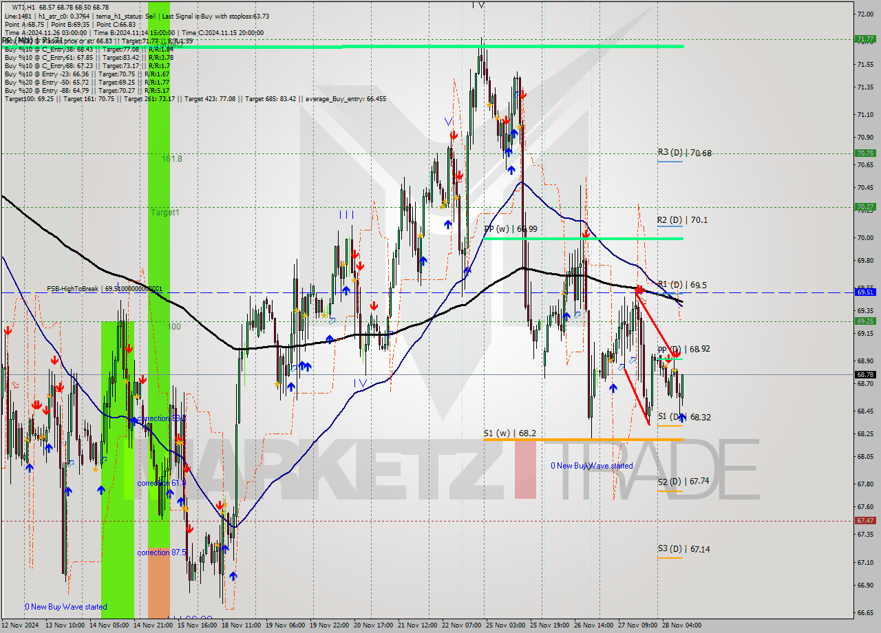Click the green 69.25 price tag
Screen dimensions: 881x633
(864, 321)
